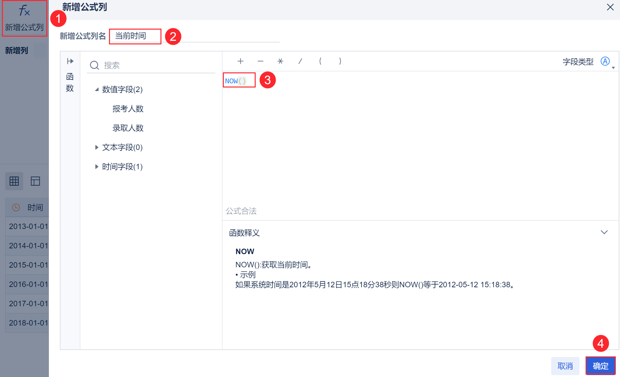Image resolution: width=620 pixels, height=377 pixels.
Task: Expand the 文本字段(0) group
Action: (x=96, y=147)
